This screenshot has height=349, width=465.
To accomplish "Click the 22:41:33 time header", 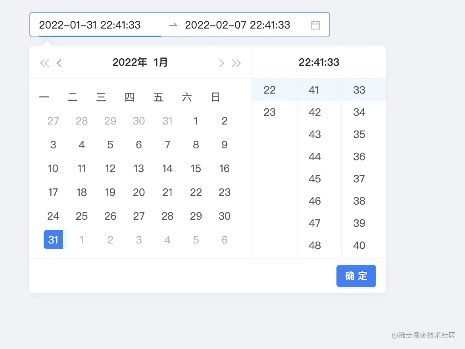I will pyautogui.click(x=319, y=62).
